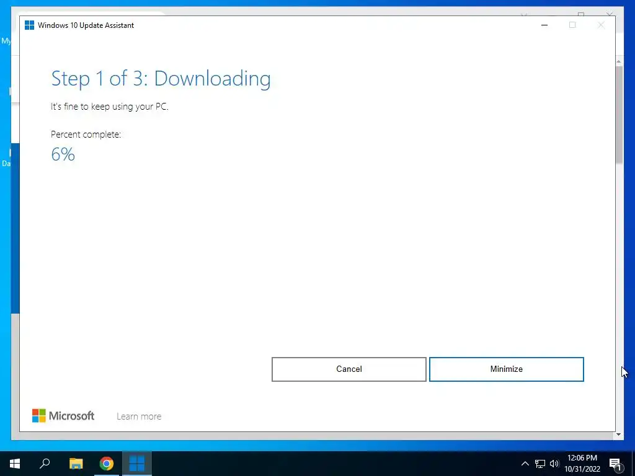The height and width of the screenshot is (476, 635).
Task: Open the Windows Start menu
Action: (15, 464)
